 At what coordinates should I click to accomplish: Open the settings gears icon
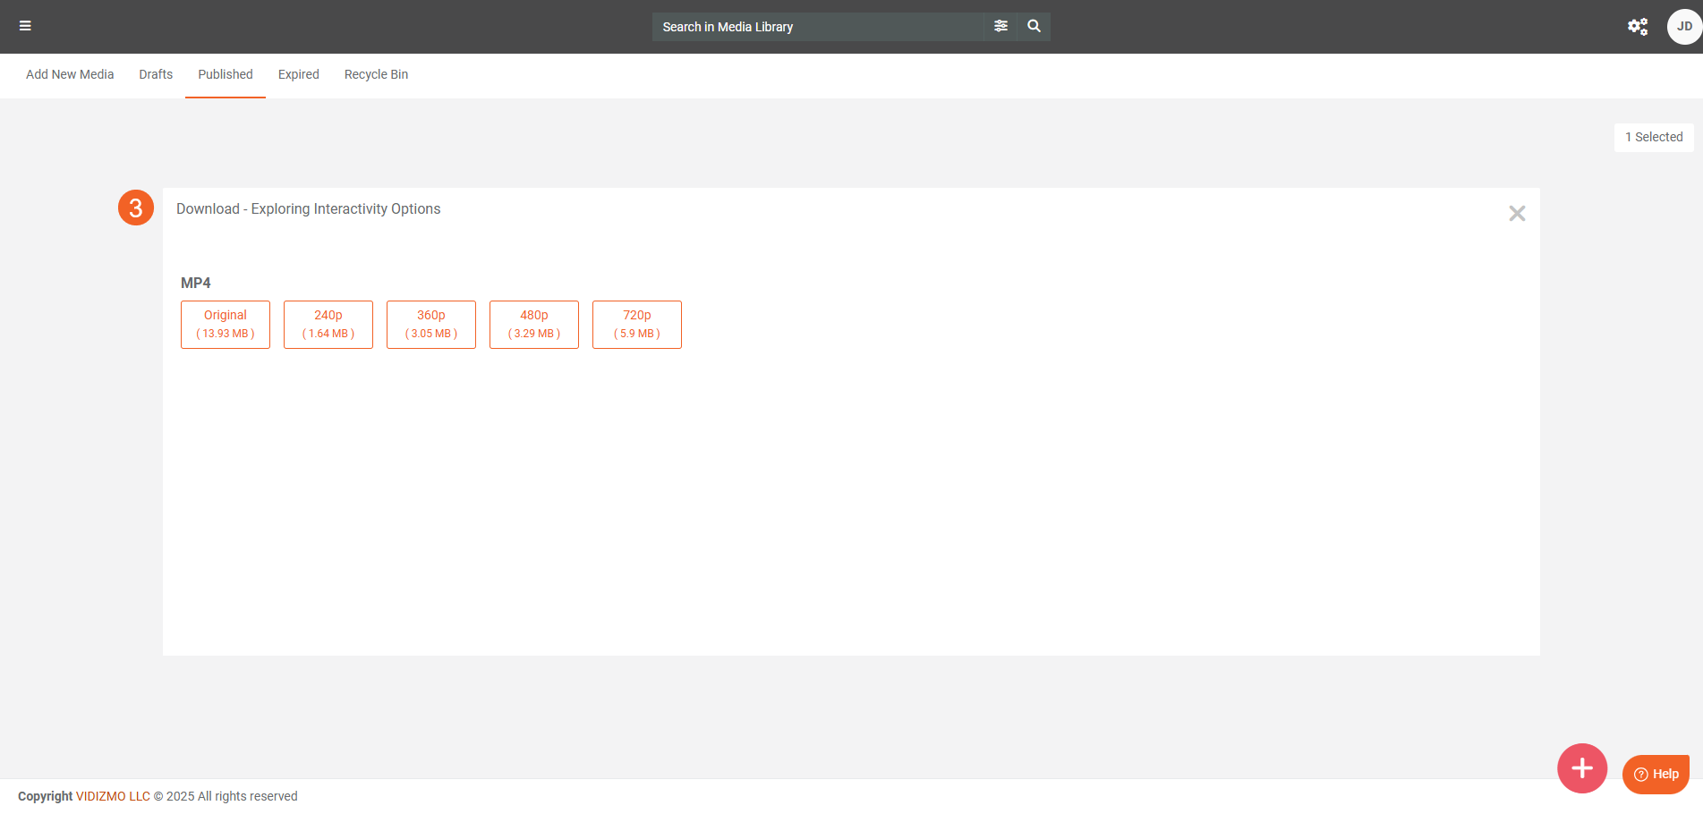1637,27
